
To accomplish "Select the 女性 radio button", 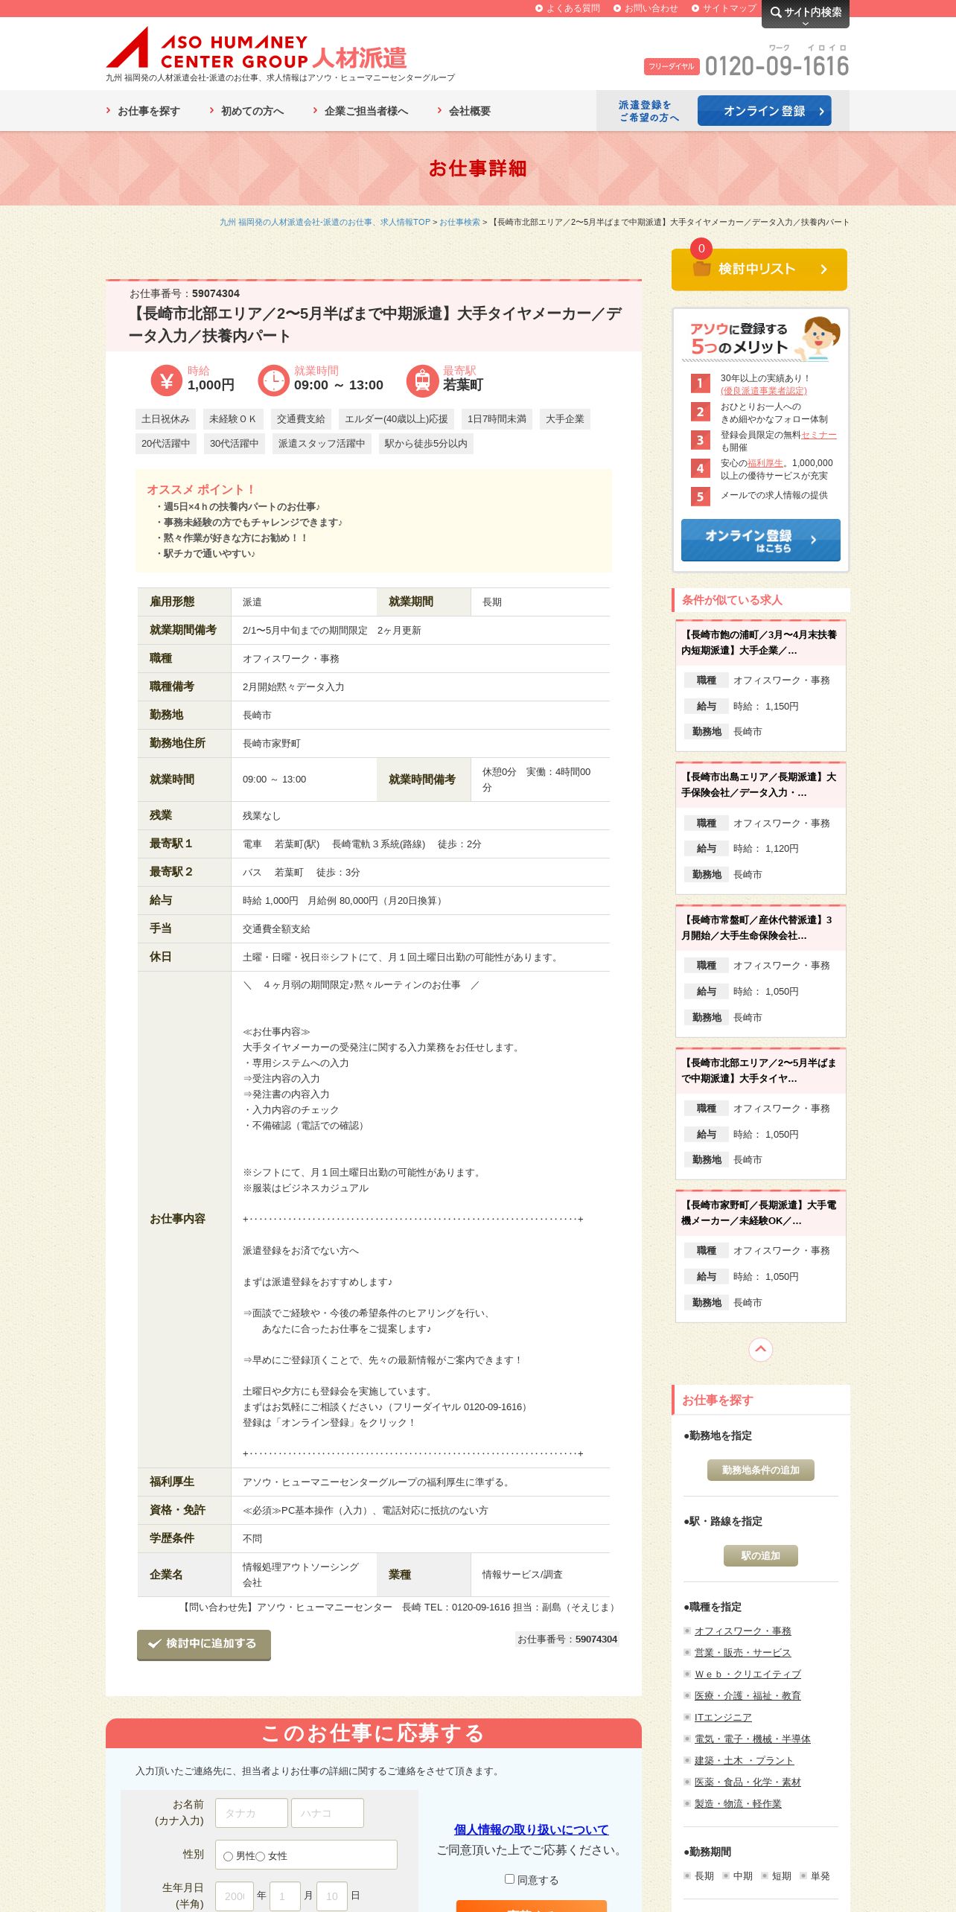I will [261, 1856].
